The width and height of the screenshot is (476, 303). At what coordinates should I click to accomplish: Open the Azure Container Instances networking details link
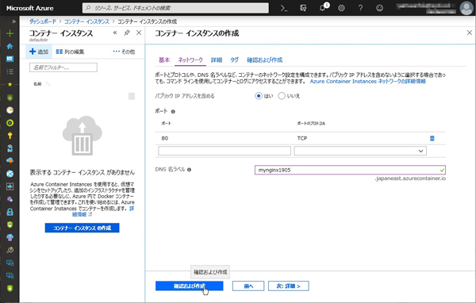click(367, 82)
